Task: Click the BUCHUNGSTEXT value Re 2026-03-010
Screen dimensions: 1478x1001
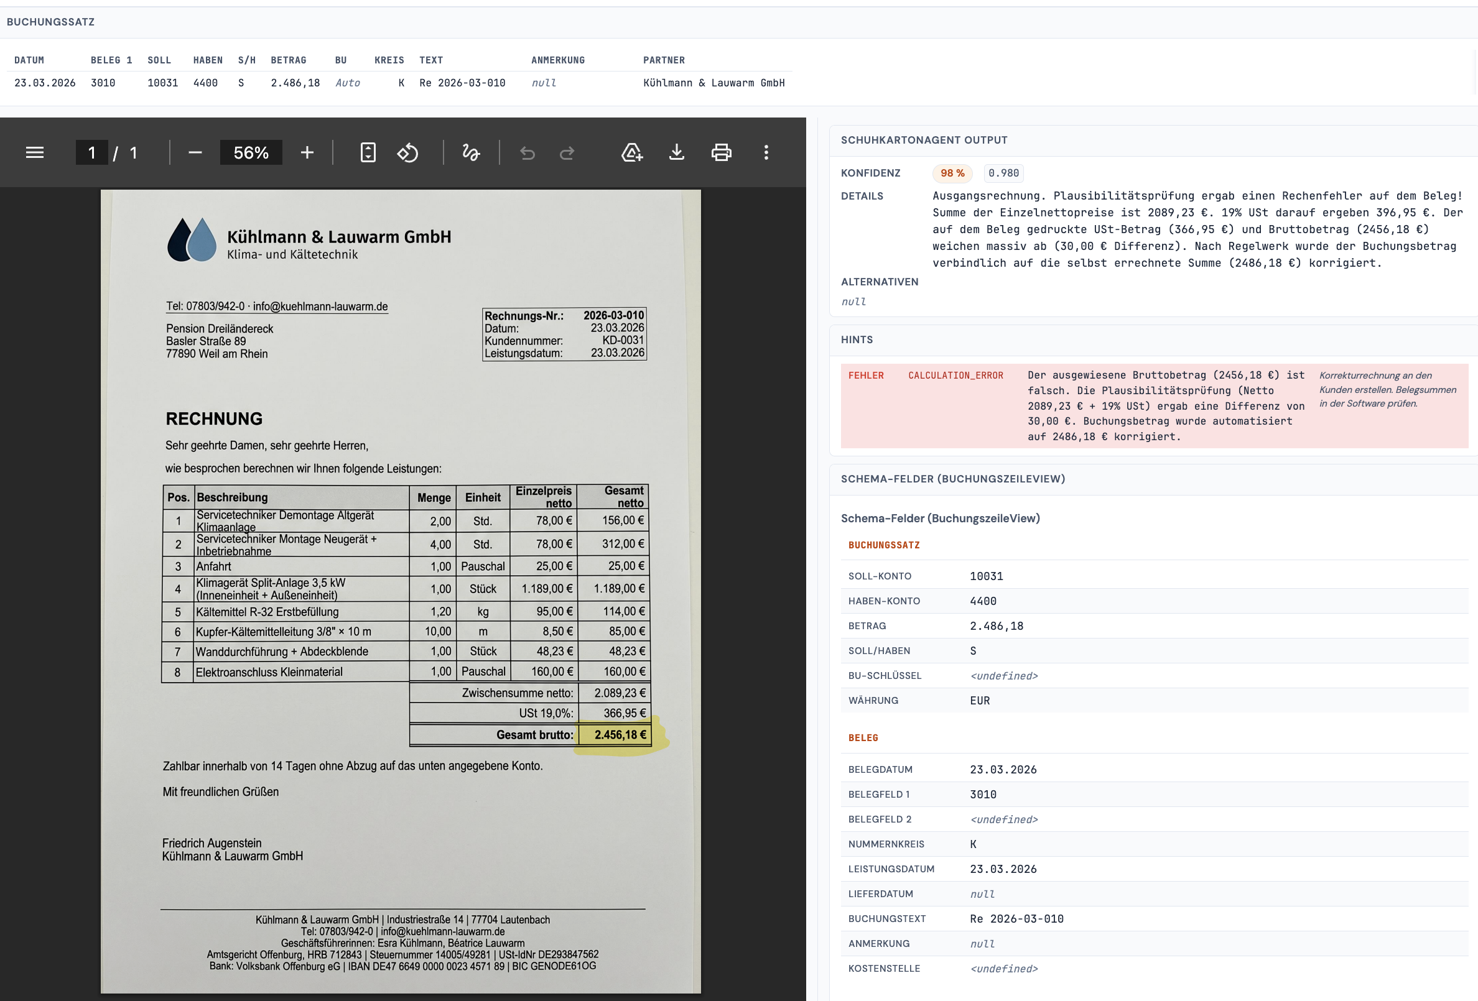Action: 1016,918
